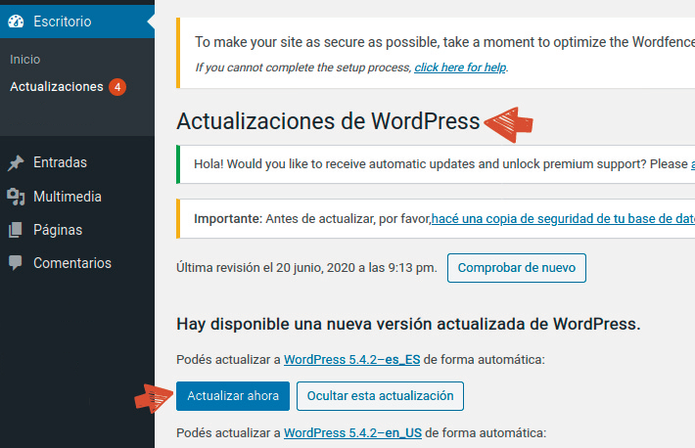This screenshot has height=448, width=695.
Task: Open the WordPress 5.4.2–es_ES link
Action: tap(352, 359)
